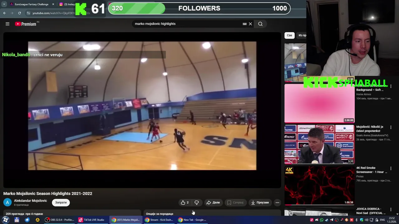Open Windows Start button
This screenshot has width=399, height=224.
tap(6, 220)
